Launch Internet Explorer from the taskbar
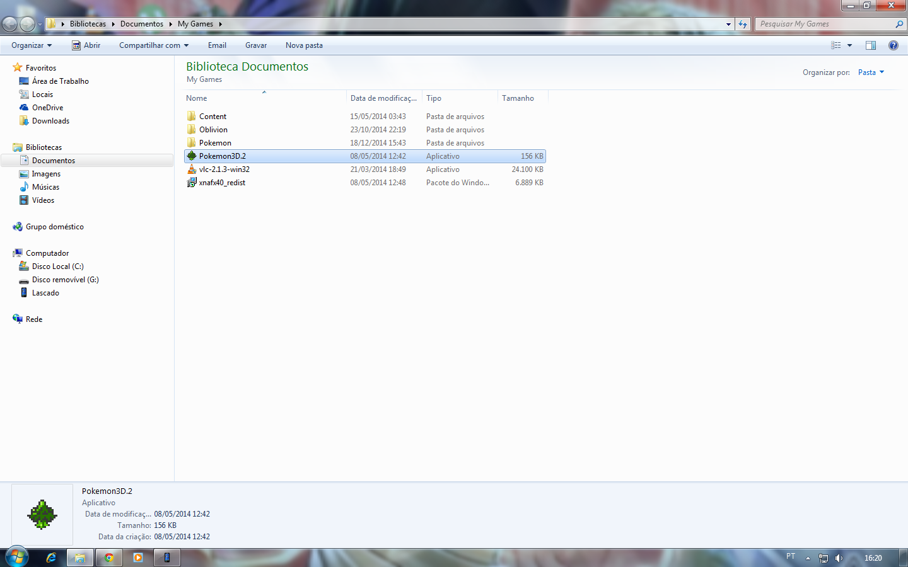Viewport: 908px width, 567px height. click(51, 558)
